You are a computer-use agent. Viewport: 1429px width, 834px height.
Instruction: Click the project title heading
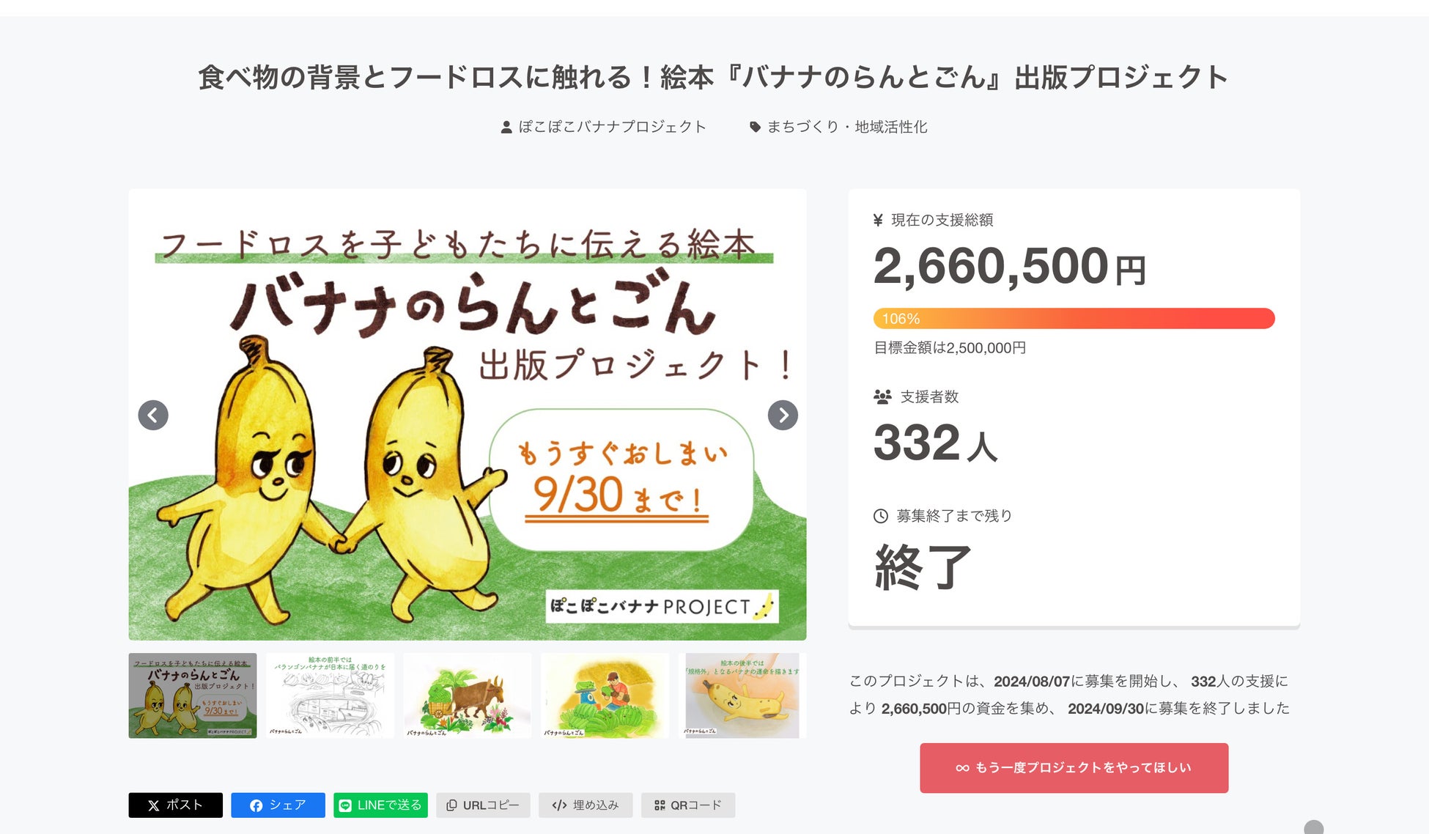[x=713, y=77]
